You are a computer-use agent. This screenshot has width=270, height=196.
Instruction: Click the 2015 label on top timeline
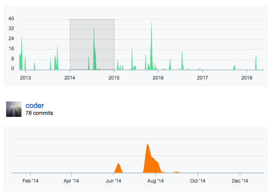click(x=114, y=77)
